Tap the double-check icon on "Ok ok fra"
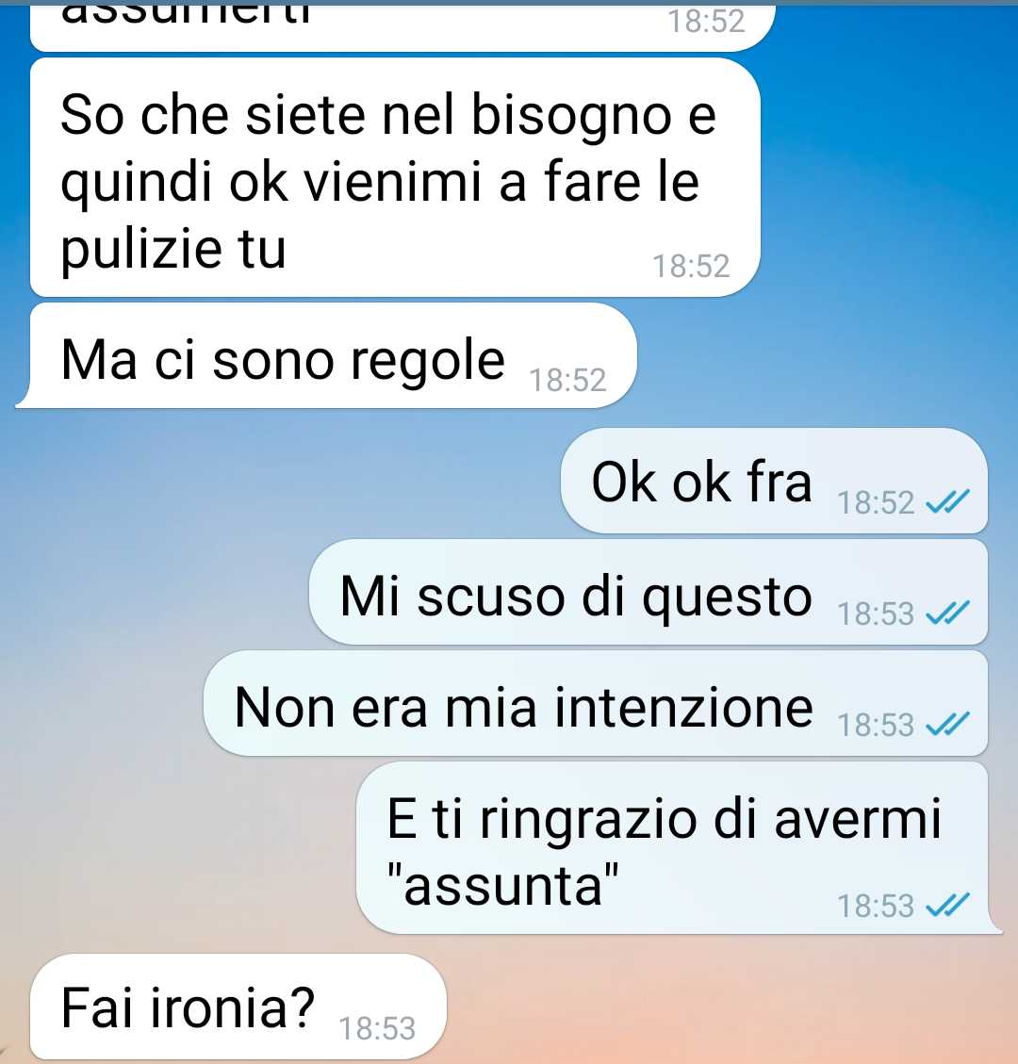The image size is (1018, 1064). tap(948, 502)
